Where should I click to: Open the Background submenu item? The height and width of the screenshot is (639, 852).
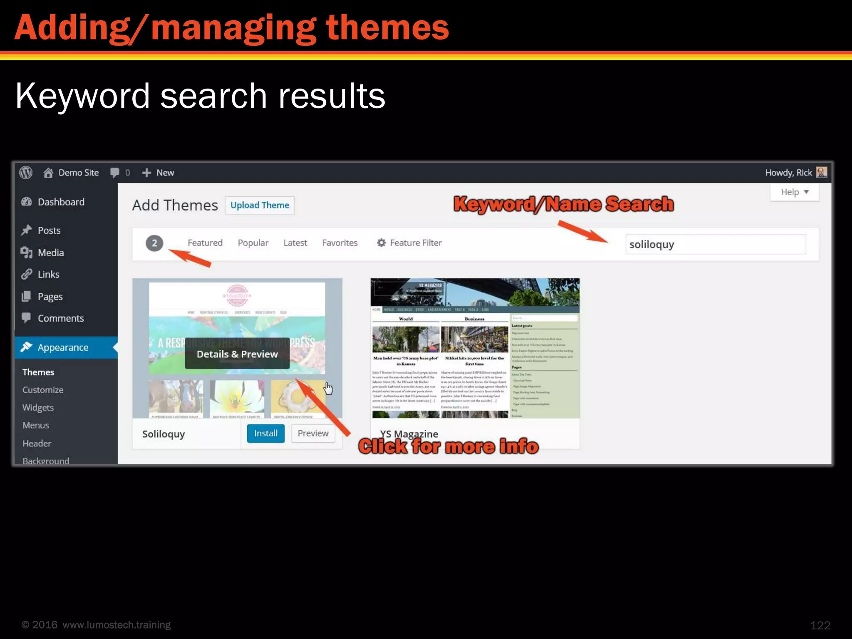[46, 461]
